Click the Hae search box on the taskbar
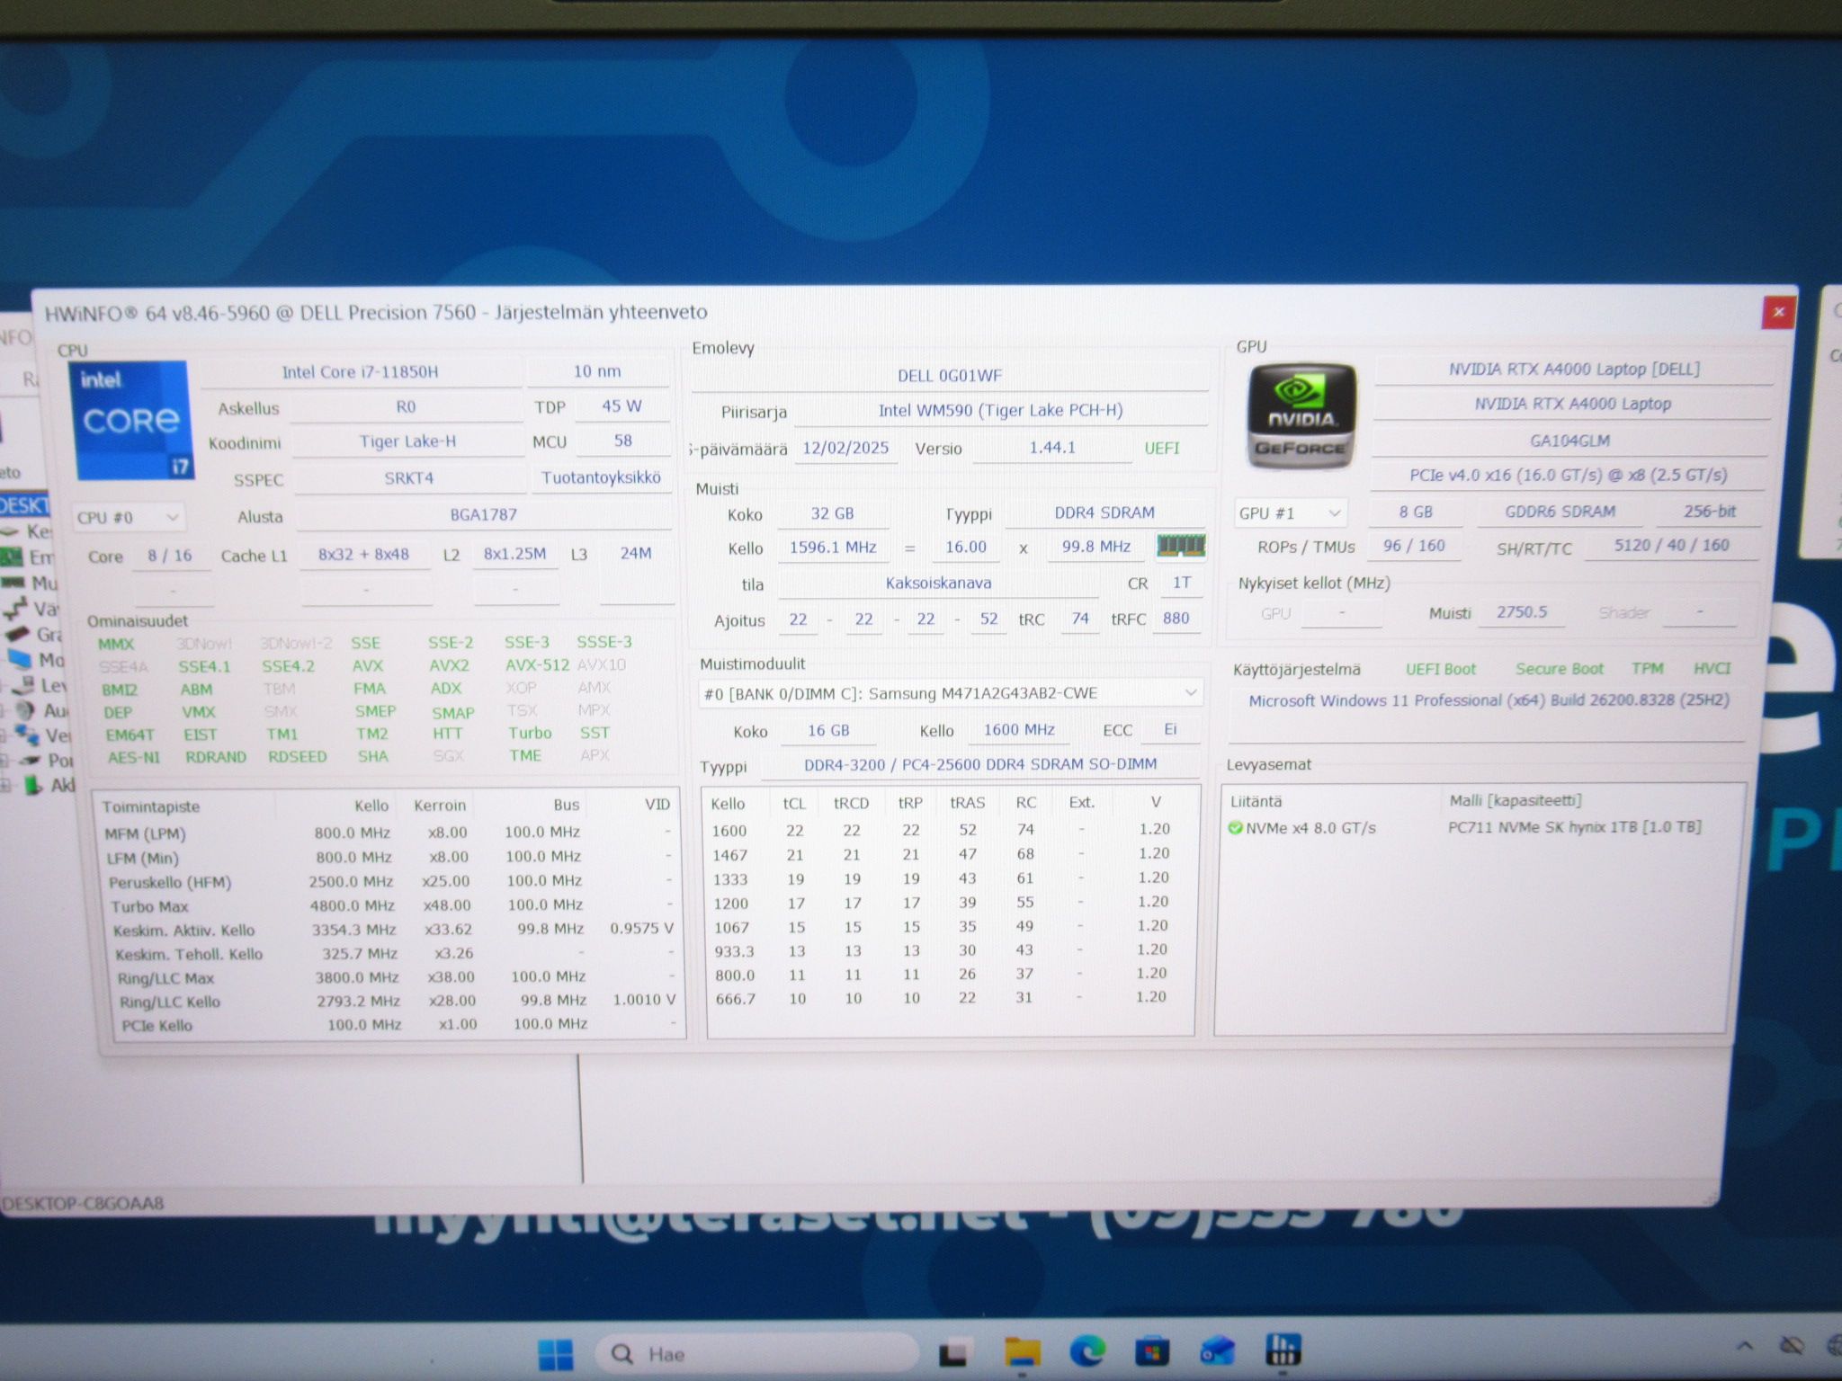This screenshot has width=1842, height=1381. click(756, 1353)
